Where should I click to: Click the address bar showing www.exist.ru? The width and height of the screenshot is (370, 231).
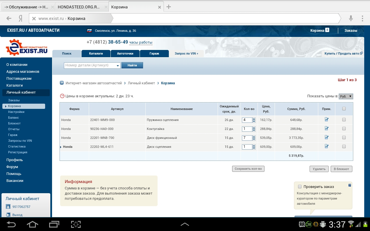point(185,18)
